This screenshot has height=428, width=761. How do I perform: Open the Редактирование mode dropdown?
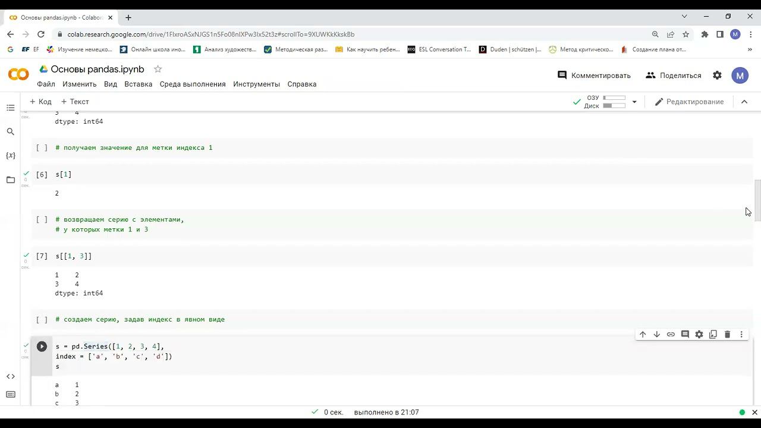[690, 102]
